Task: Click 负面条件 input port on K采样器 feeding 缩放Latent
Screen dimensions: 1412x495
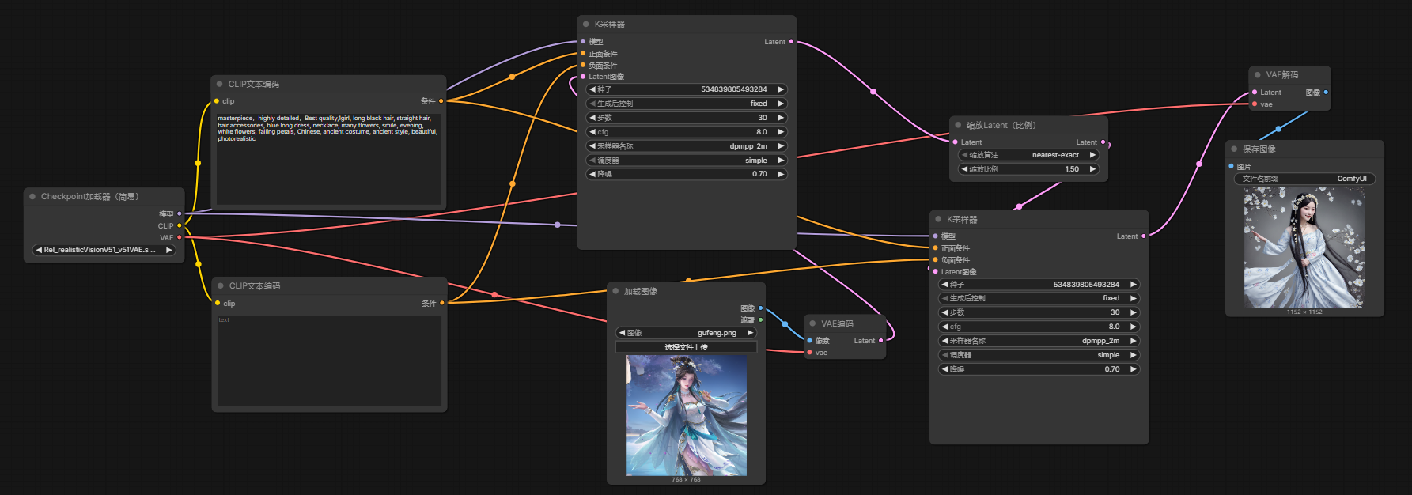Action: coord(583,65)
